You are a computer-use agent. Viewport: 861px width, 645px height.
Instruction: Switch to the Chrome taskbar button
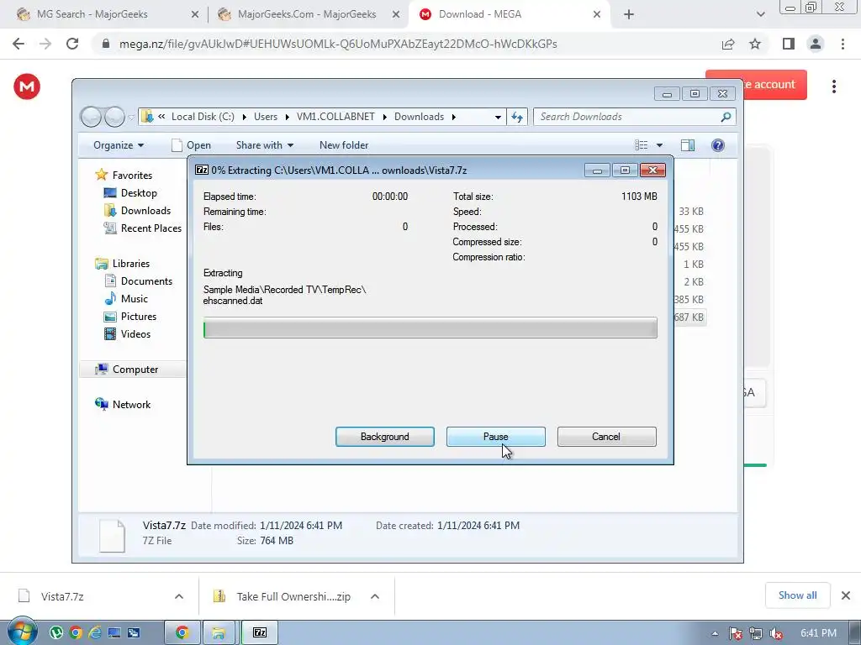point(182,632)
